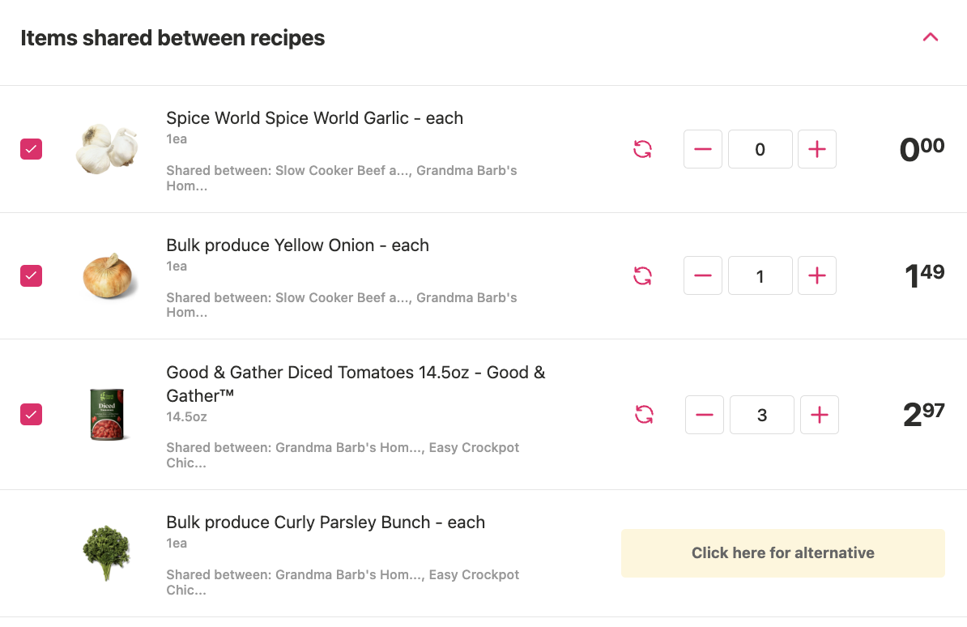
Task: Reduce Diced Tomatoes quantity by one
Action: click(x=705, y=415)
